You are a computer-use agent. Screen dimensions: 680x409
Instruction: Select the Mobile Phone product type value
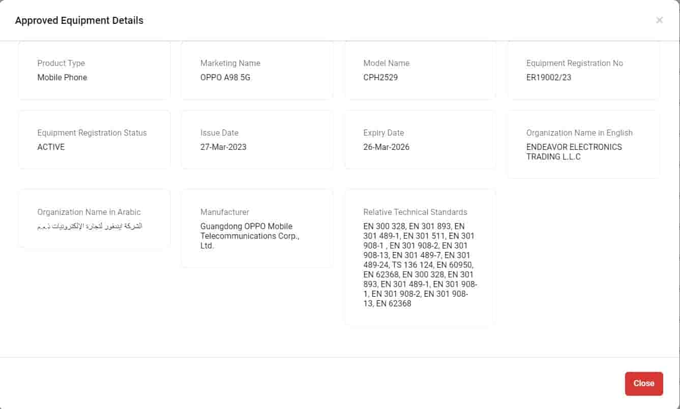coord(62,77)
